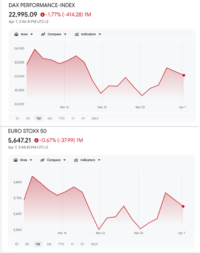
Task: Expand the Indicators dropdown arrow in EURO STOXX chart
Action: point(99,160)
